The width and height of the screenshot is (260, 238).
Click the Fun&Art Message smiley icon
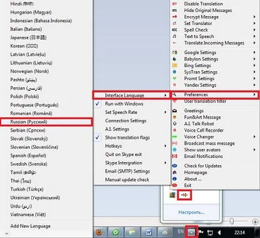174,117
